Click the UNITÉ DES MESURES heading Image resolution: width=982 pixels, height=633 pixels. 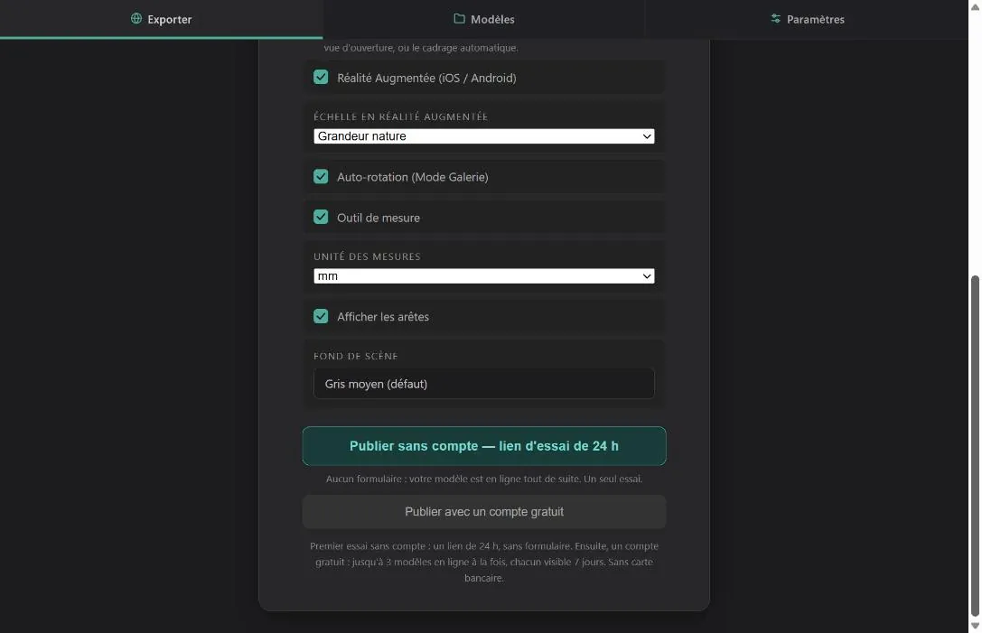(x=367, y=256)
